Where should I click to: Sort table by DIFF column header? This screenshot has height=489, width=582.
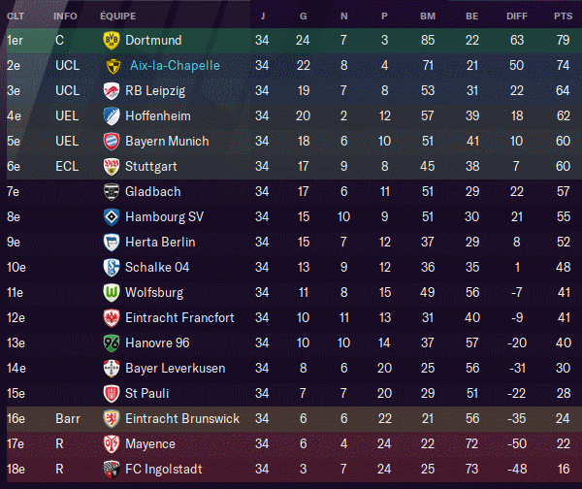pyautogui.click(x=517, y=16)
